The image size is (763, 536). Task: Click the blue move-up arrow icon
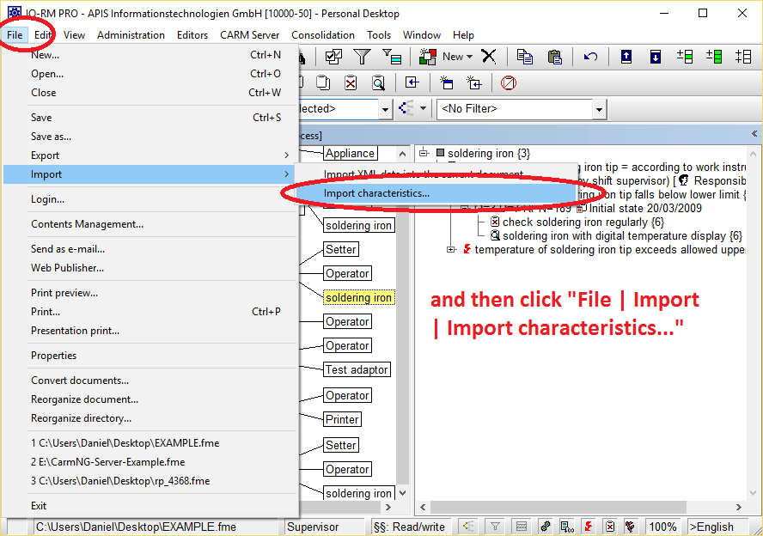click(626, 57)
